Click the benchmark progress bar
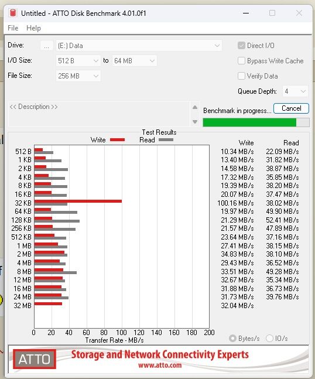 [x=256, y=122]
